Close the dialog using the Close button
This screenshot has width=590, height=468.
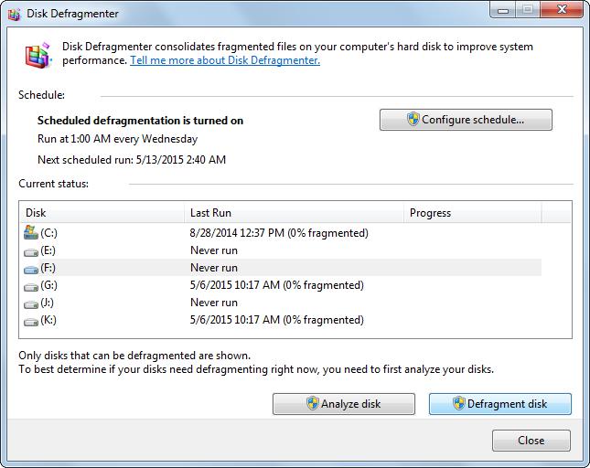pyautogui.click(x=531, y=441)
